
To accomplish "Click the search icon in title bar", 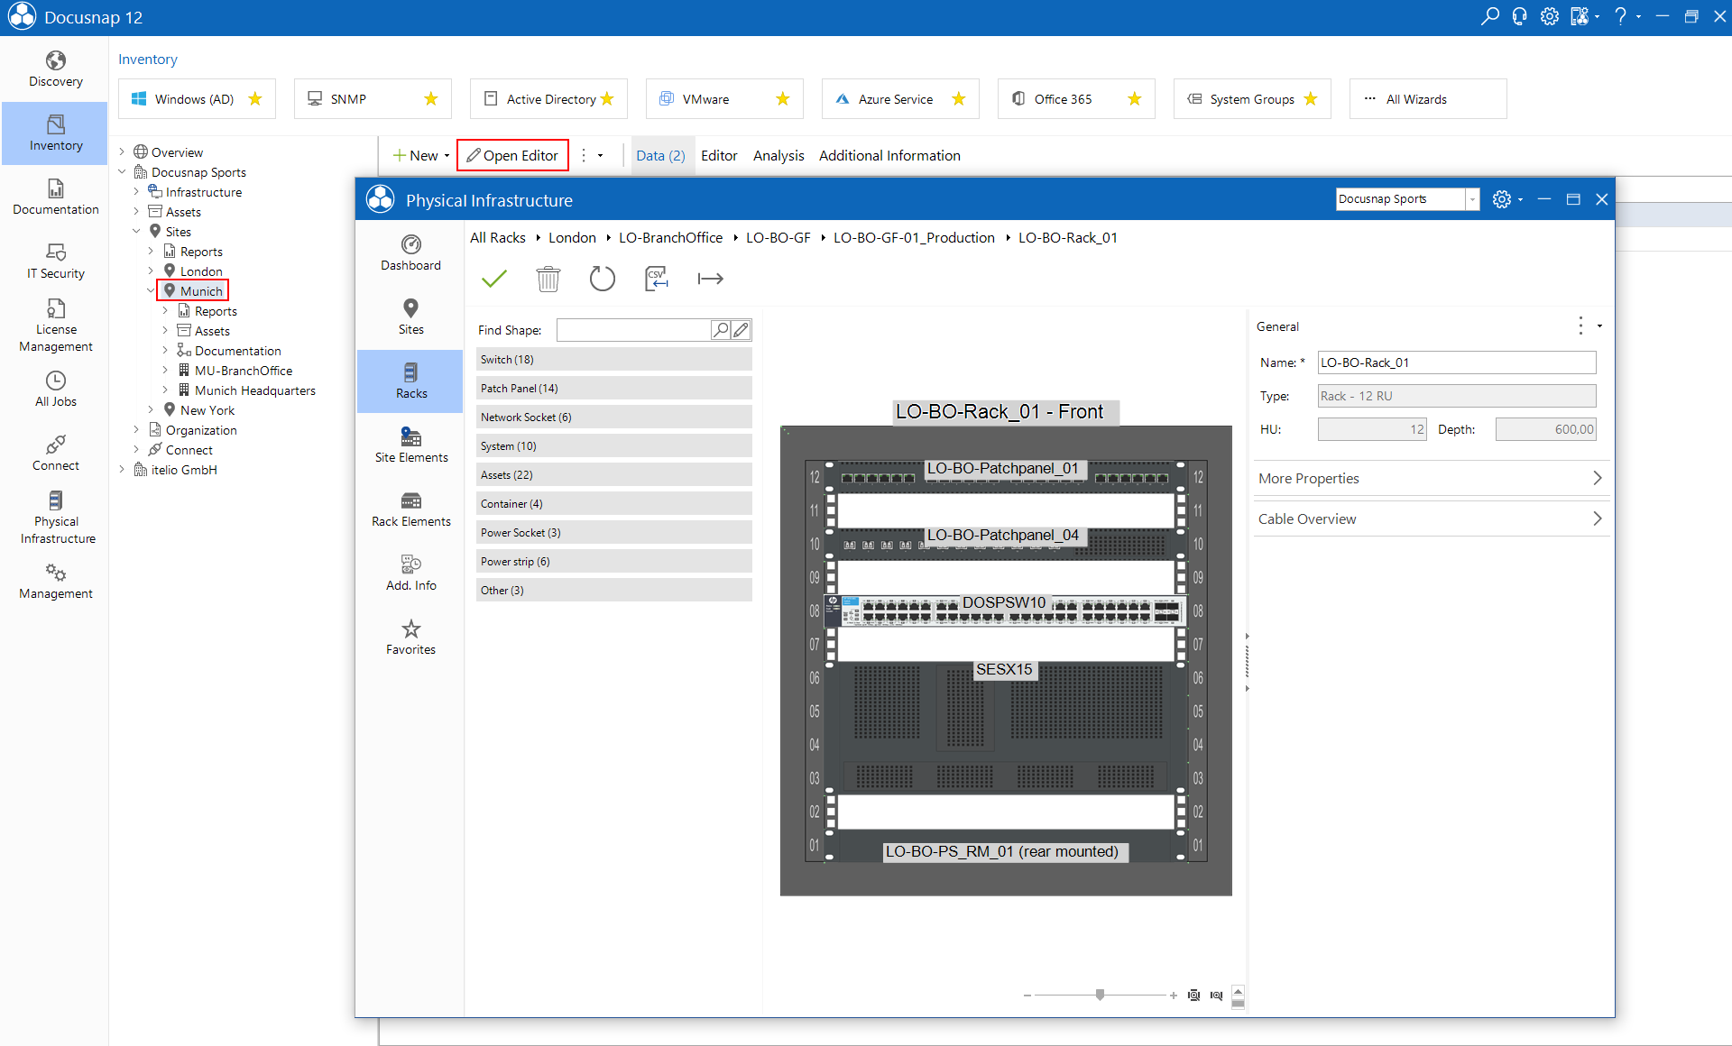I will (1490, 16).
